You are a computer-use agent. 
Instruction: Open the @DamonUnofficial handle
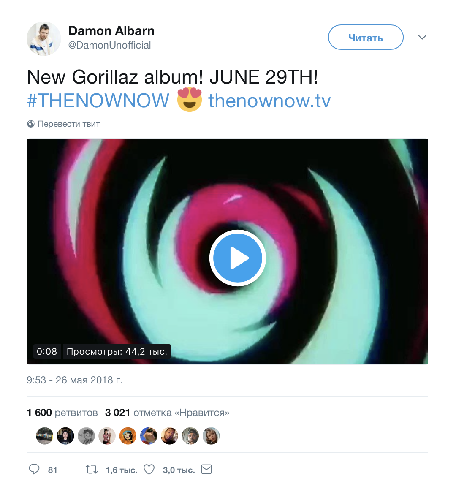[109, 45]
